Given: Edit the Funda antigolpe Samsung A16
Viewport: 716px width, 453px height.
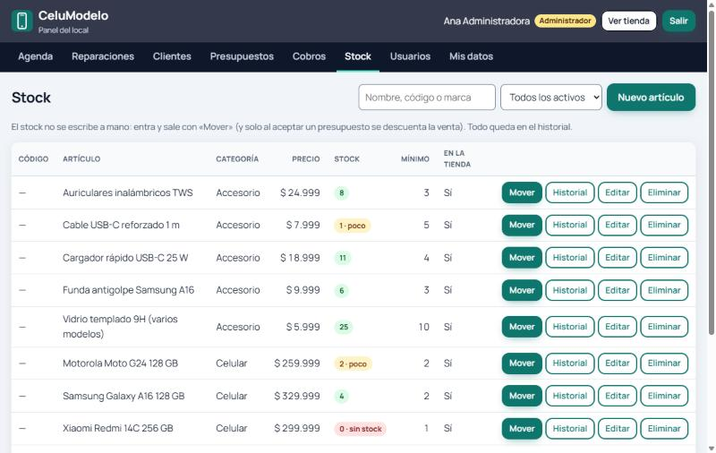Looking at the screenshot, I should coord(618,290).
